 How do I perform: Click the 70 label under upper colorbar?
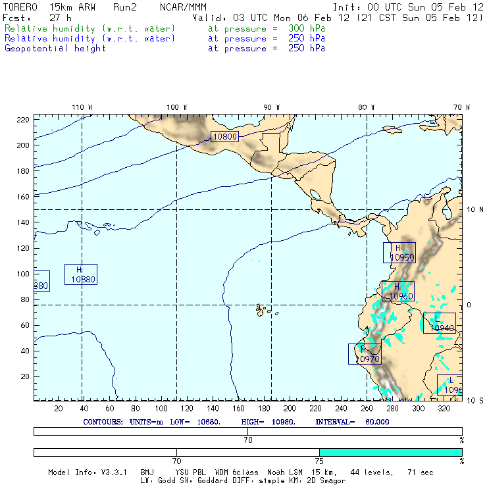(x=248, y=440)
